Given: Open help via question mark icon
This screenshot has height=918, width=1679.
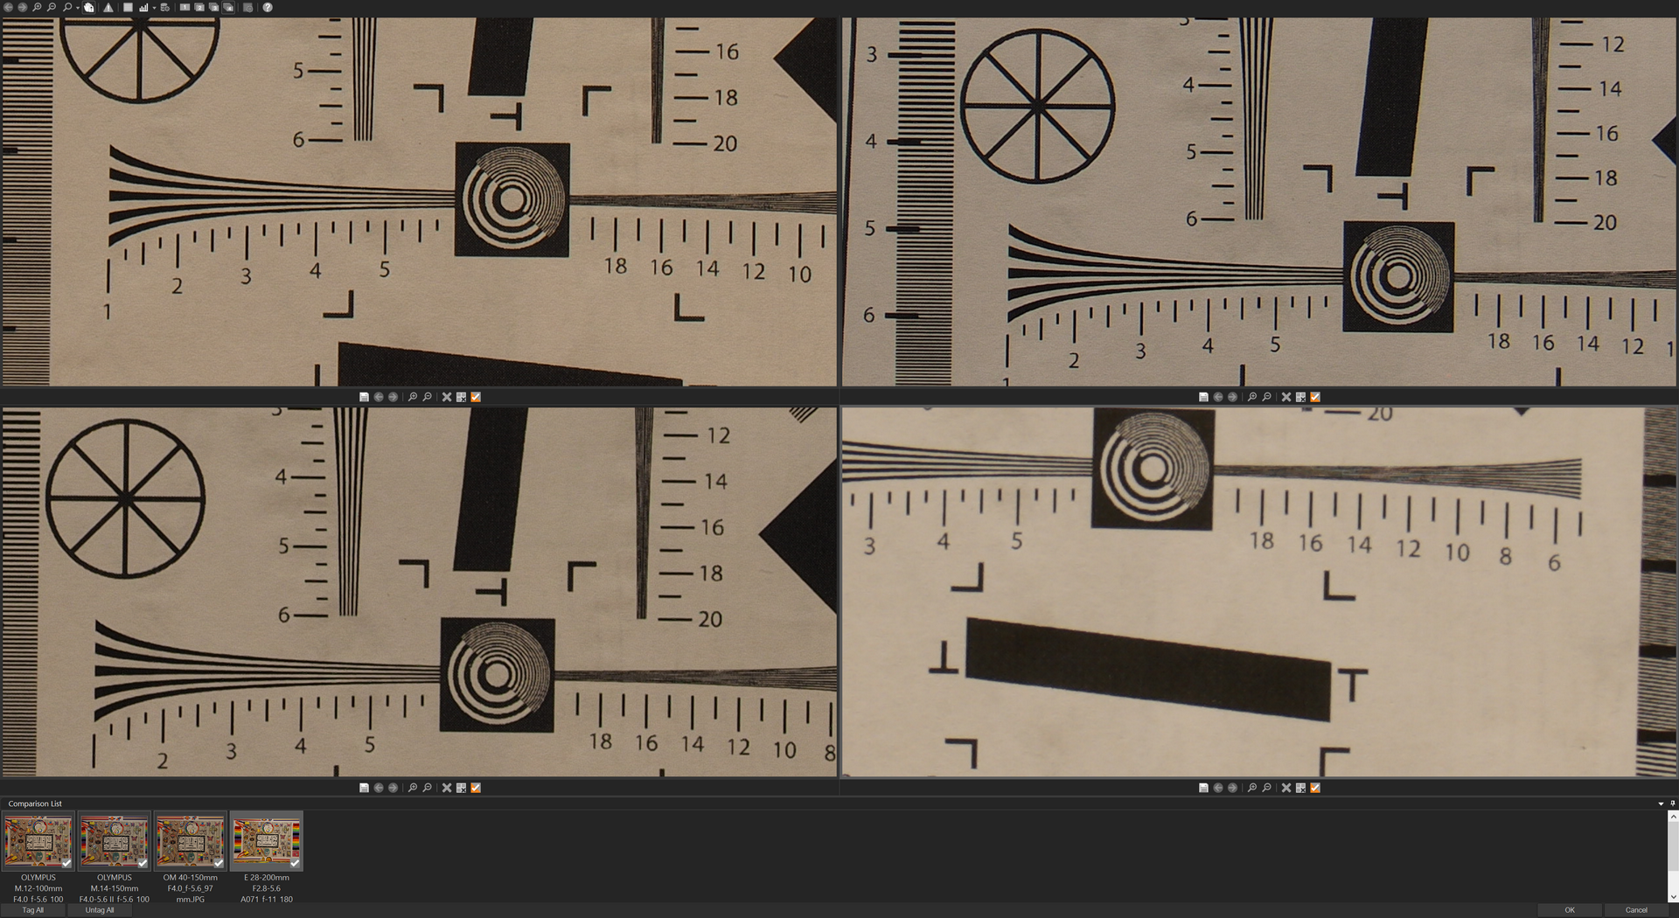Looking at the screenshot, I should (268, 7).
